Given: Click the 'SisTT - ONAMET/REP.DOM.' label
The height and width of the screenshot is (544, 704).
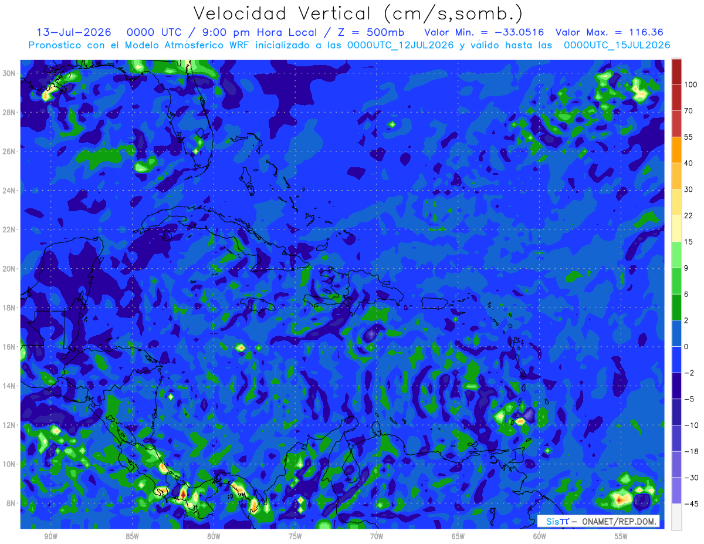Looking at the screenshot, I should click(x=598, y=521).
